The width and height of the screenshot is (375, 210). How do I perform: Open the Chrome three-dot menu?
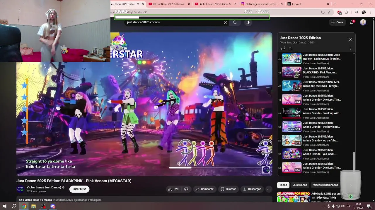pyautogui.click(x=371, y=12)
